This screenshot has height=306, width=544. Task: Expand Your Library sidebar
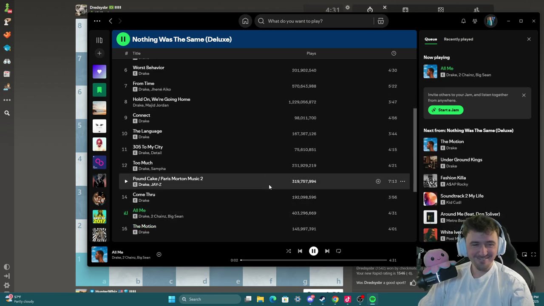point(99,40)
